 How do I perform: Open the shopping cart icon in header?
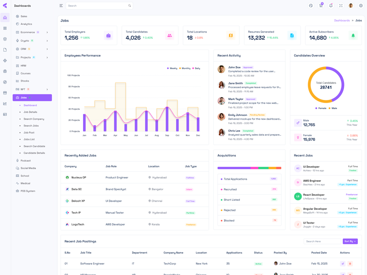tap(321, 5)
